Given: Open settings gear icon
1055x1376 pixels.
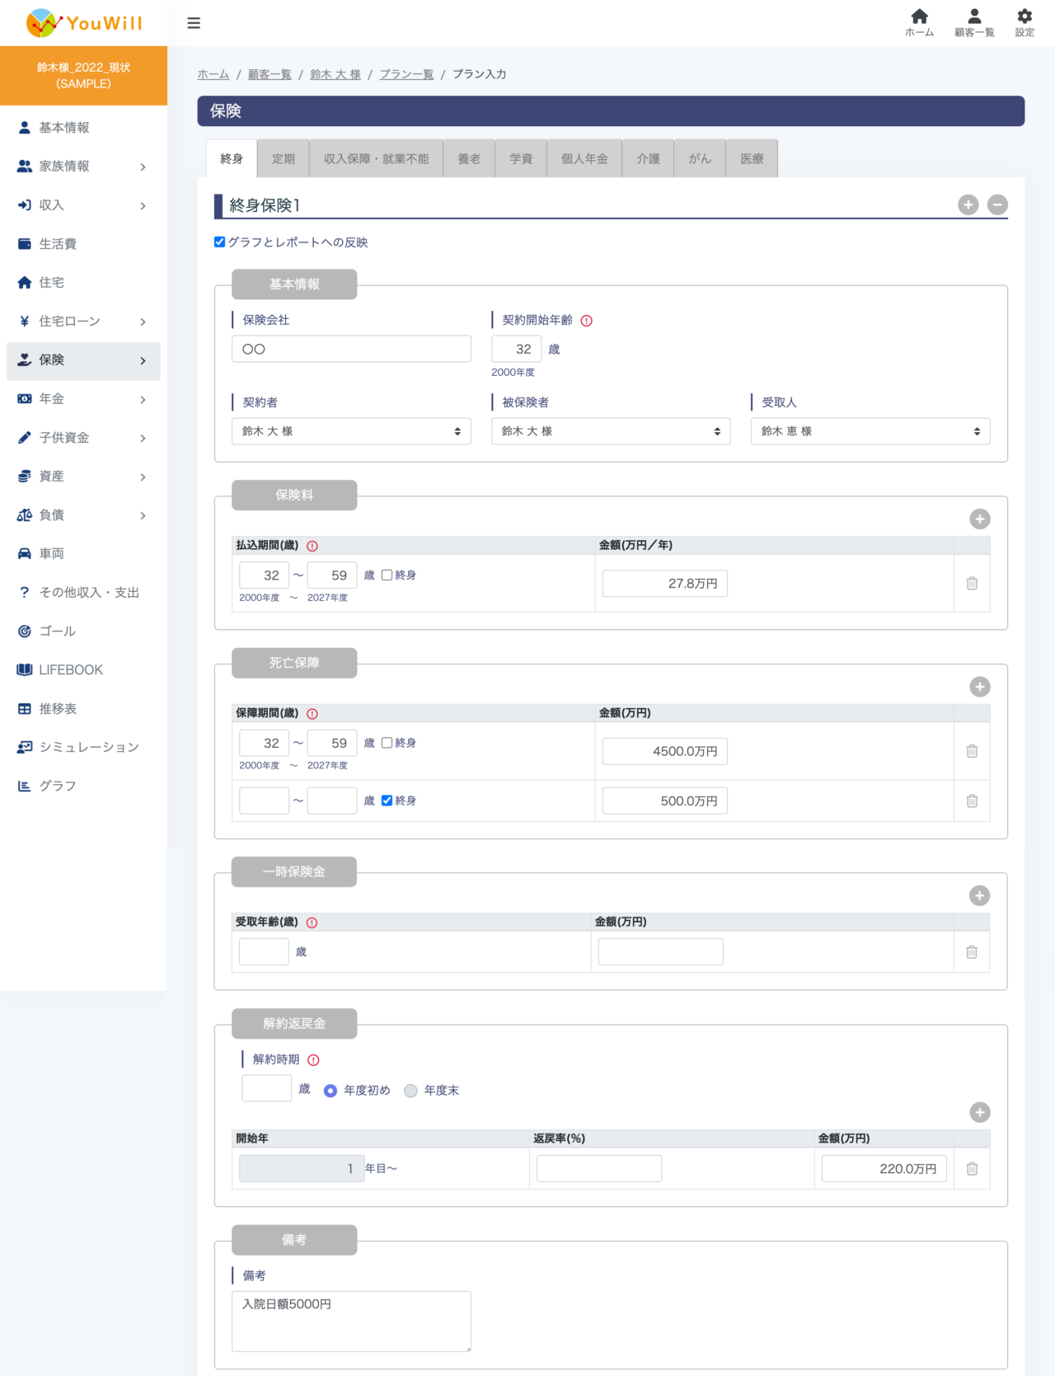Looking at the screenshot, I should (1025, 22).
